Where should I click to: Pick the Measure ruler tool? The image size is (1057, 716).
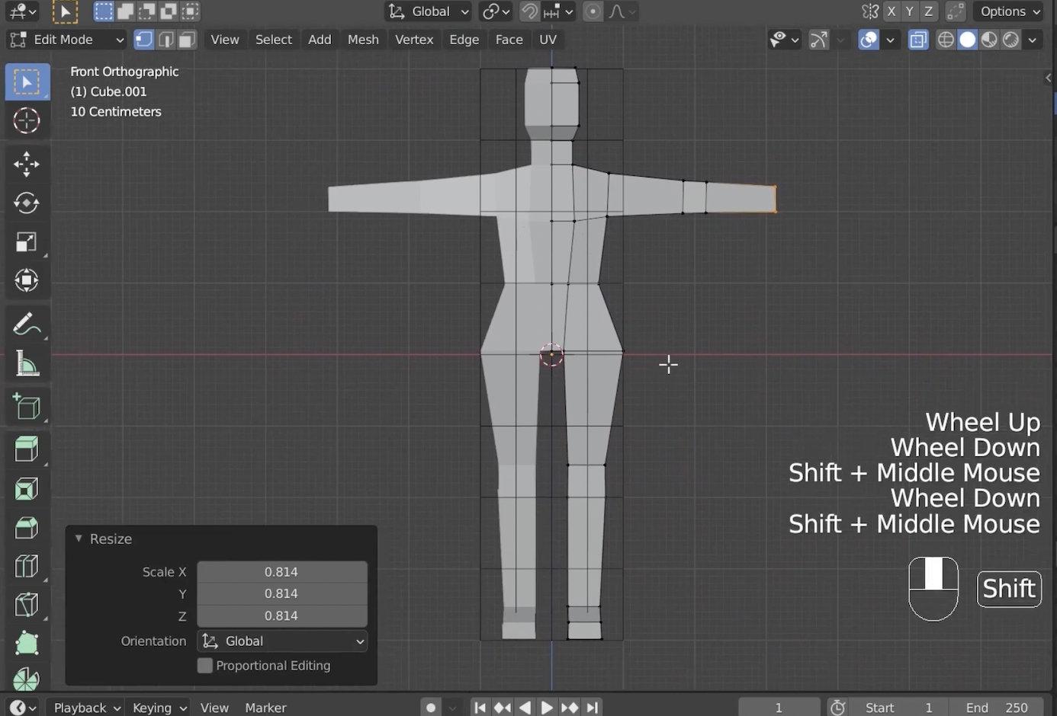click(26, 365)
